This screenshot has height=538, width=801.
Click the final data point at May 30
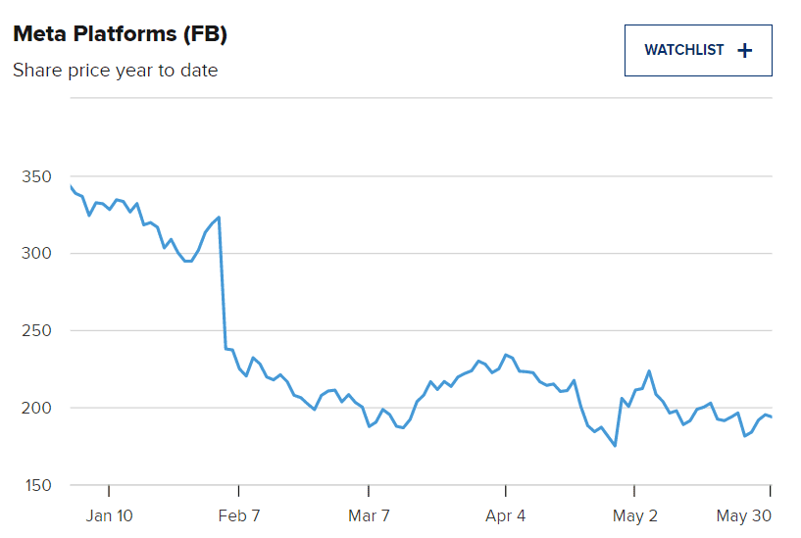click(771, 417)
